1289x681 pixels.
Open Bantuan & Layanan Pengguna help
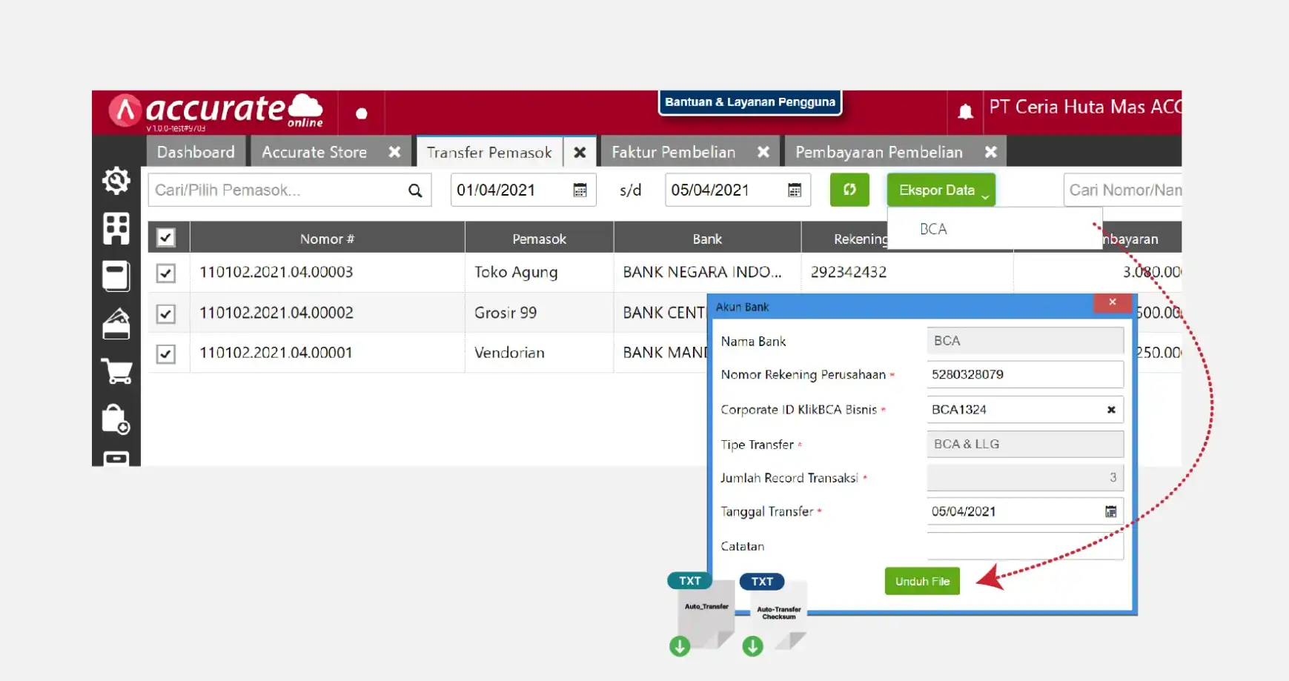click(x=750, y=102)
